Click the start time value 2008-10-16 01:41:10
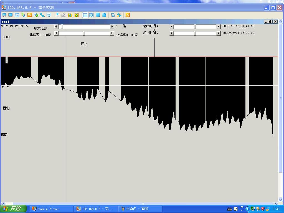Image resolution: width=284 pixels, height=213 pixels. point(238,26)
